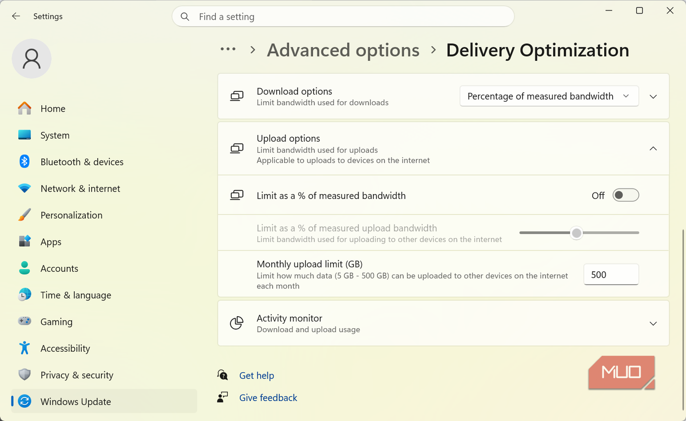
Task: Click the vertical scrollbar on right edge
Action: (683, 319)
